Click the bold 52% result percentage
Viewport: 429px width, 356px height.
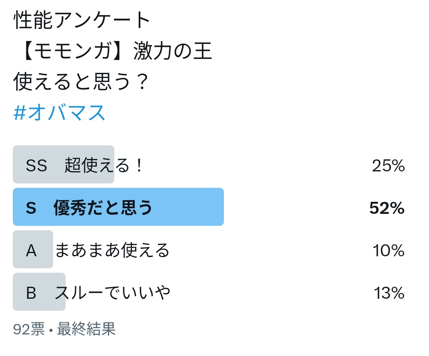pyautogui.click(x=387, y=208)
